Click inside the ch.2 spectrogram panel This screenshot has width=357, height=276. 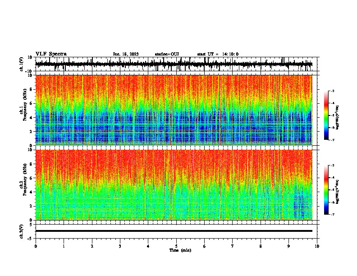pyautogui.click(x=174, y=185)
